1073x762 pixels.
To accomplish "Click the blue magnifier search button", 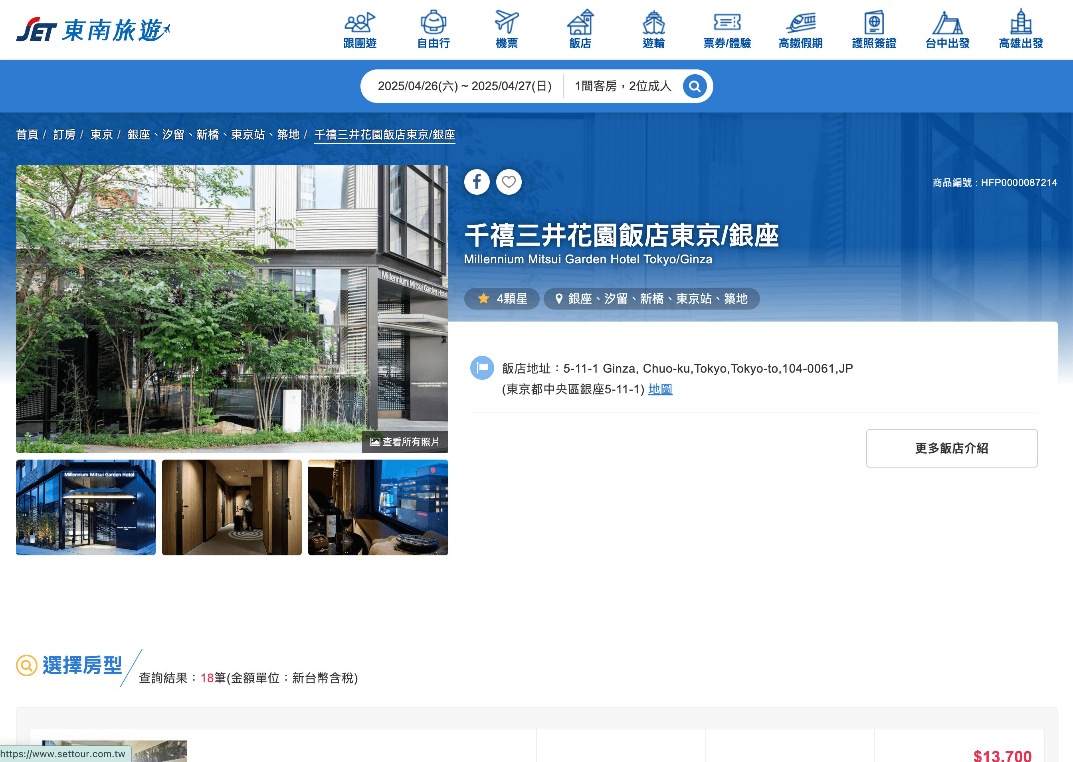I will 695,86.
